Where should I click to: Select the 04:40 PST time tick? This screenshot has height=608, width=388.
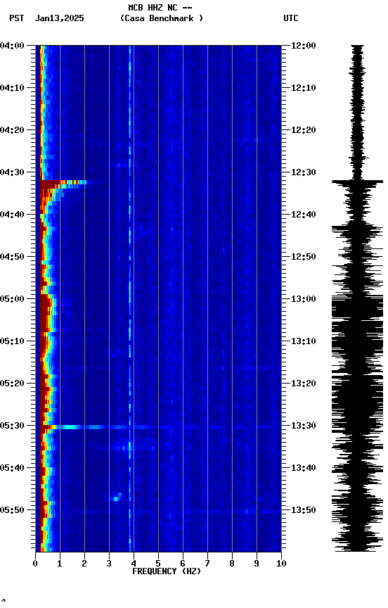pos(12,215)
